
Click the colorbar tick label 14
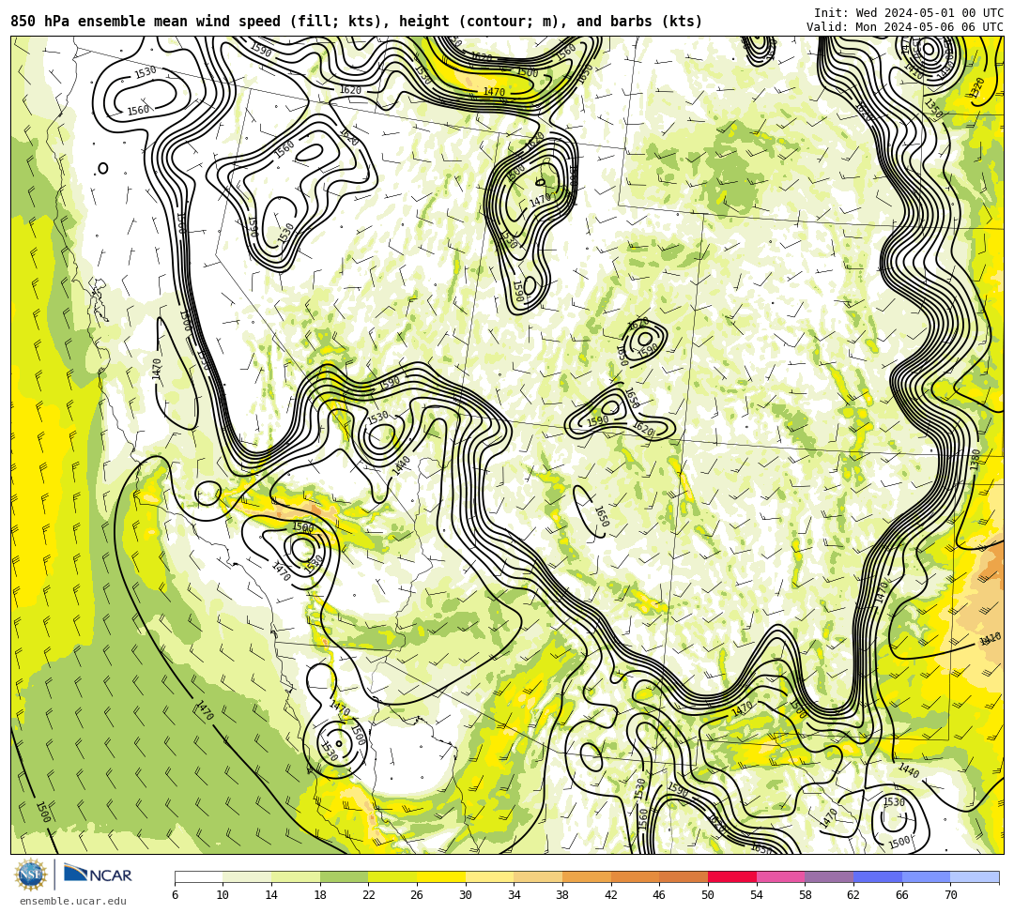click(x=271, y=895)
